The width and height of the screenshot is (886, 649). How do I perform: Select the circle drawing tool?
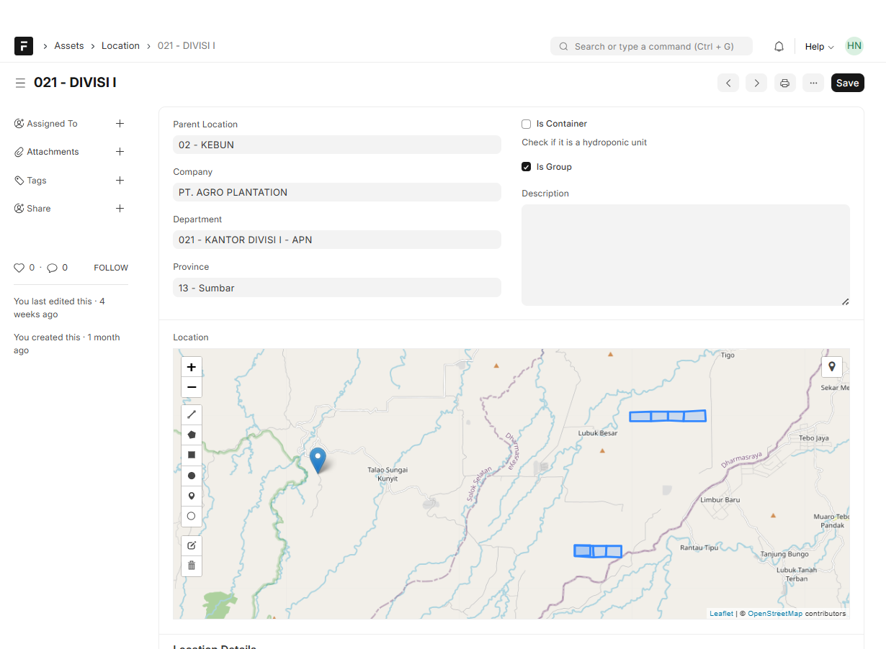pos(192,475)
